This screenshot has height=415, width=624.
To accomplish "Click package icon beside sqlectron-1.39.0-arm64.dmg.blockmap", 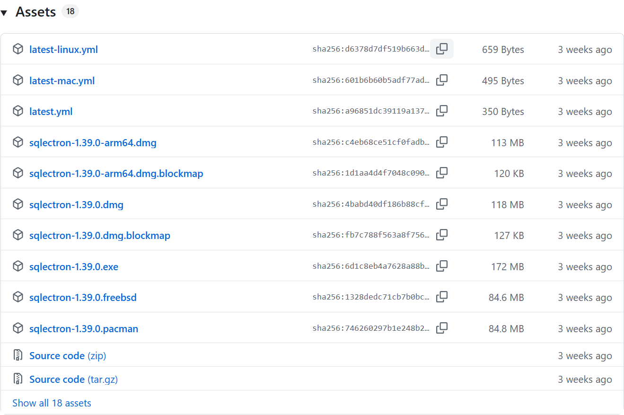I will (18, 173).
